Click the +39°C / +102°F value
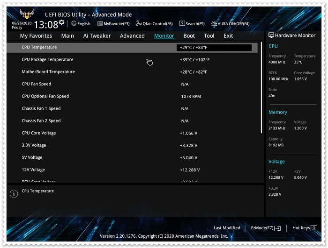The height and width of the screenshot is (248, 328). coord(194,60)
